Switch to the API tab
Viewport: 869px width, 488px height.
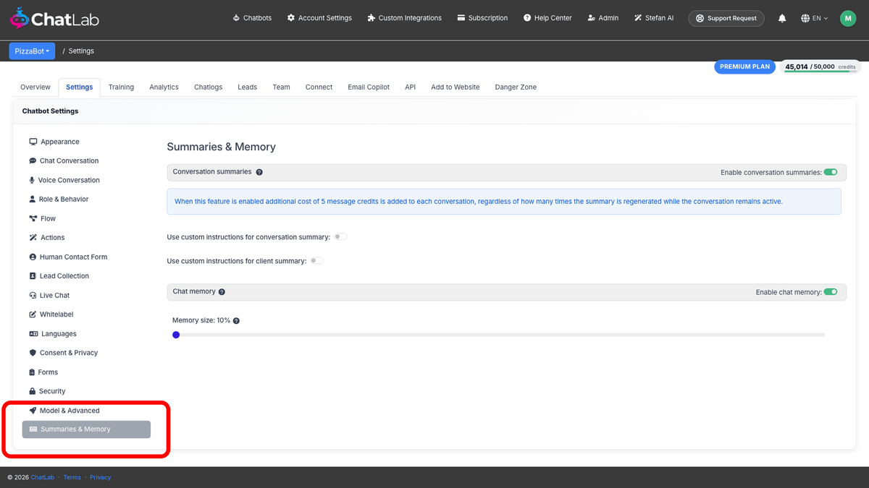[x=411, y=87]
